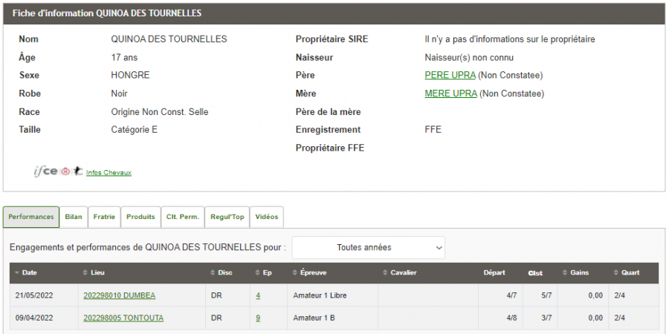Sort by Disc column sort icon
Viewport: 669px width, 334px height.
tap(213, 272)
